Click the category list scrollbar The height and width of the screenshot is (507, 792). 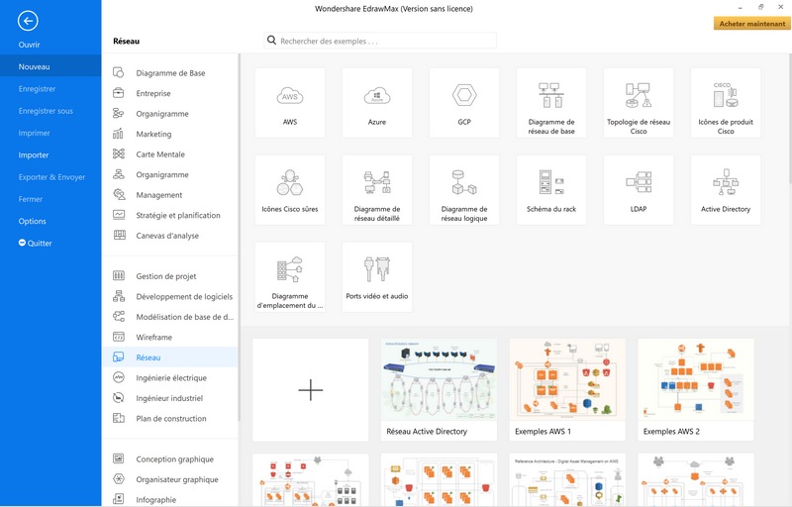pos(239,238)
